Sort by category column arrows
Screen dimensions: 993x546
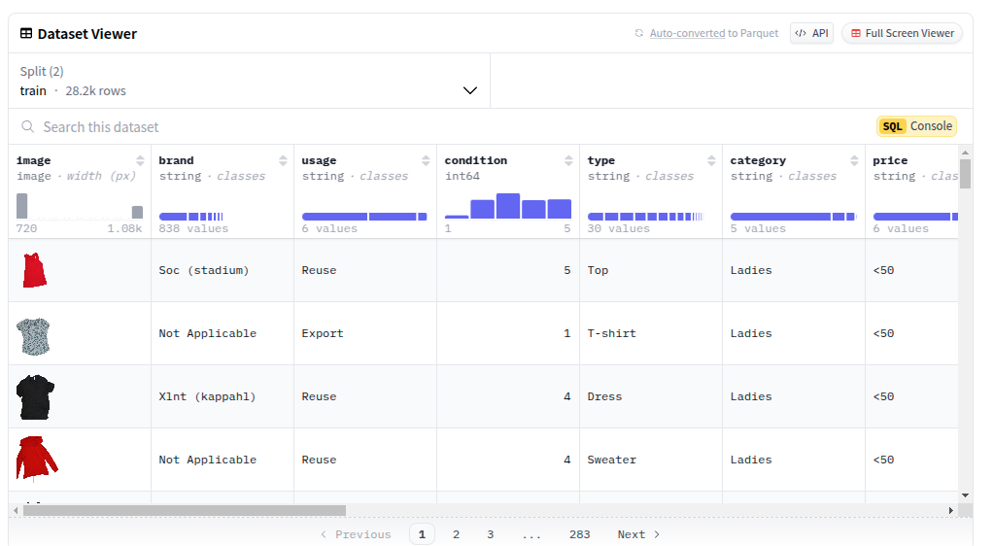point(854,161)
